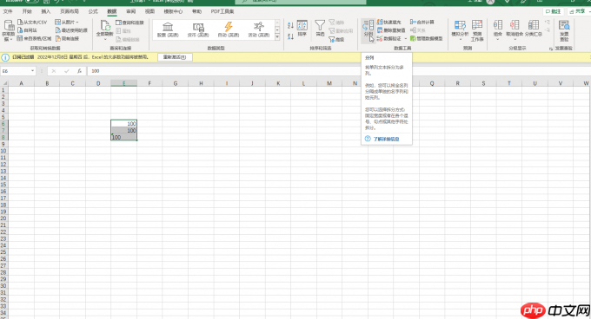Click the Insert Function fx icon
The height and width of the screenshot is (319, 591).
coord(79,71)
